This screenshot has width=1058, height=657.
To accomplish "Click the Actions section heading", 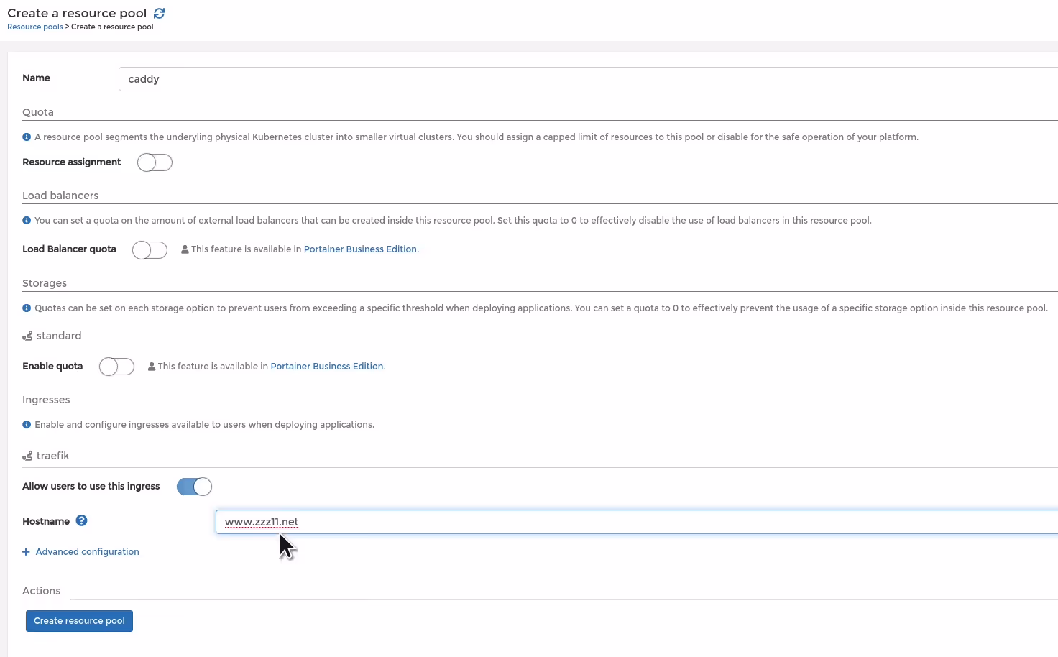I will click(42, 591).
